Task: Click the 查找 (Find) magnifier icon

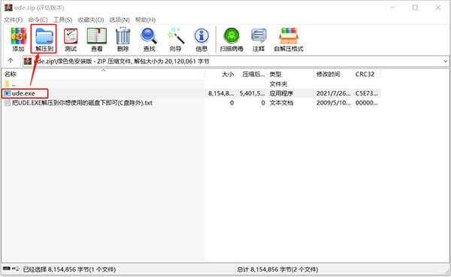Action: pyautogui.click(x=149, y=39)
